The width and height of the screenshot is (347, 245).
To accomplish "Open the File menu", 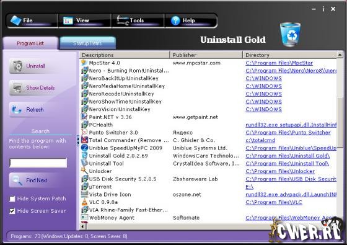I will click(32, 20).
